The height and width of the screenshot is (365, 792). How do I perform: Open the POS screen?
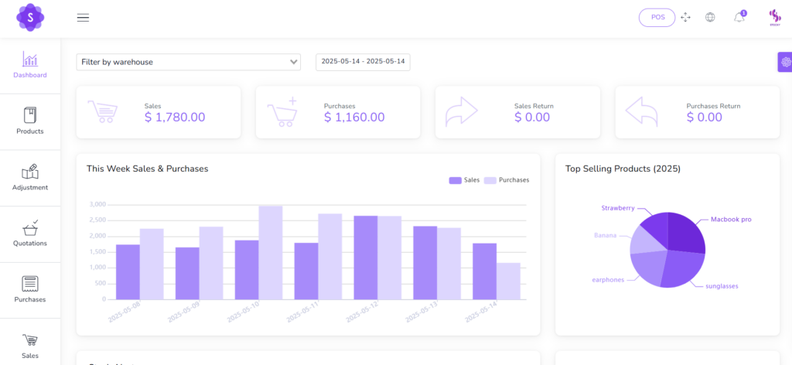tap(657, 17)
